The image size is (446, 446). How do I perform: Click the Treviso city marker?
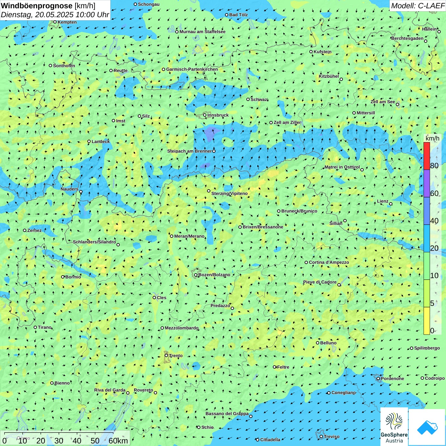(x=321, y=437)
